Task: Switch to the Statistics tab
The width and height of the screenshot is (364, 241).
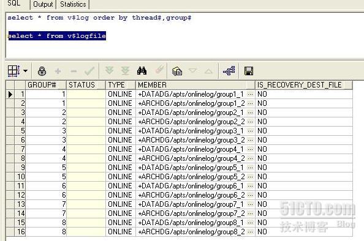Action: [x=73, y=4]
